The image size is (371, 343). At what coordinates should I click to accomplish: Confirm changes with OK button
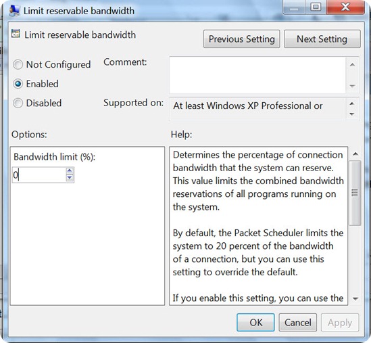click(x=255, y=323)
